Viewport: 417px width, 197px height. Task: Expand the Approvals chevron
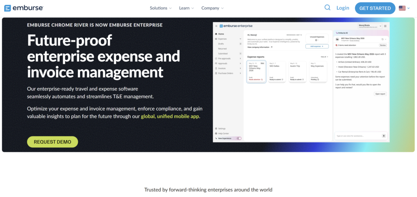pos(240,63)
